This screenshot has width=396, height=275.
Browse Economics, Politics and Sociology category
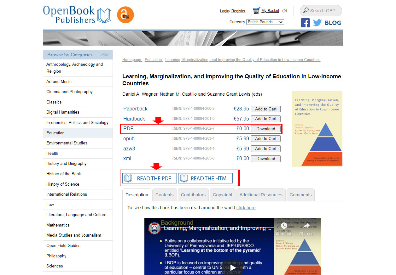point(78,123)
